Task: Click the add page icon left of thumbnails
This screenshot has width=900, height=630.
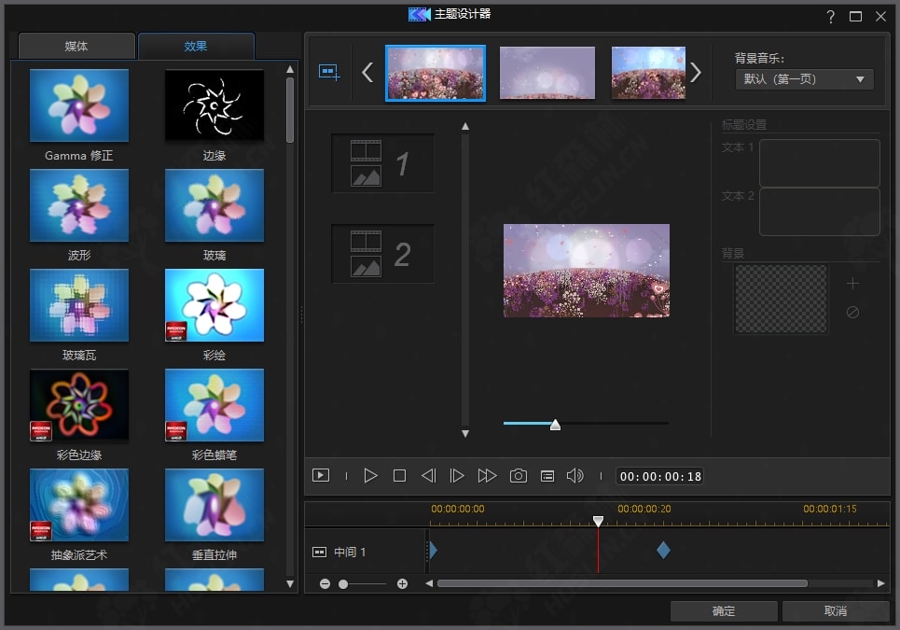Action: coord(329,72)
